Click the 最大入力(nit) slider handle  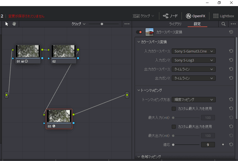(173, 118)
